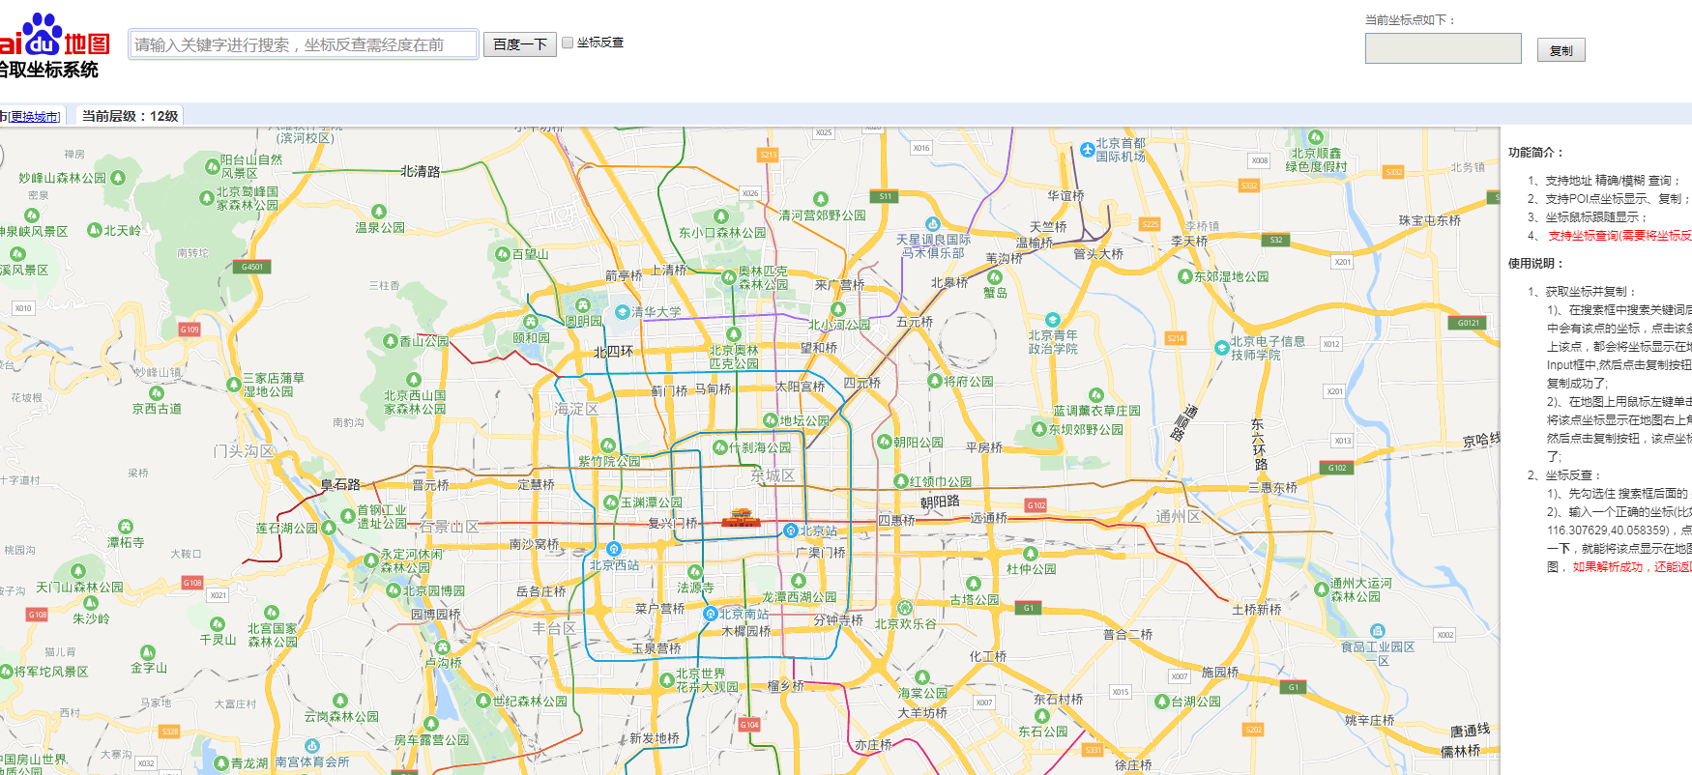Click the current coordinate output field
The image size is (1692, 775).
point(1443,48)
